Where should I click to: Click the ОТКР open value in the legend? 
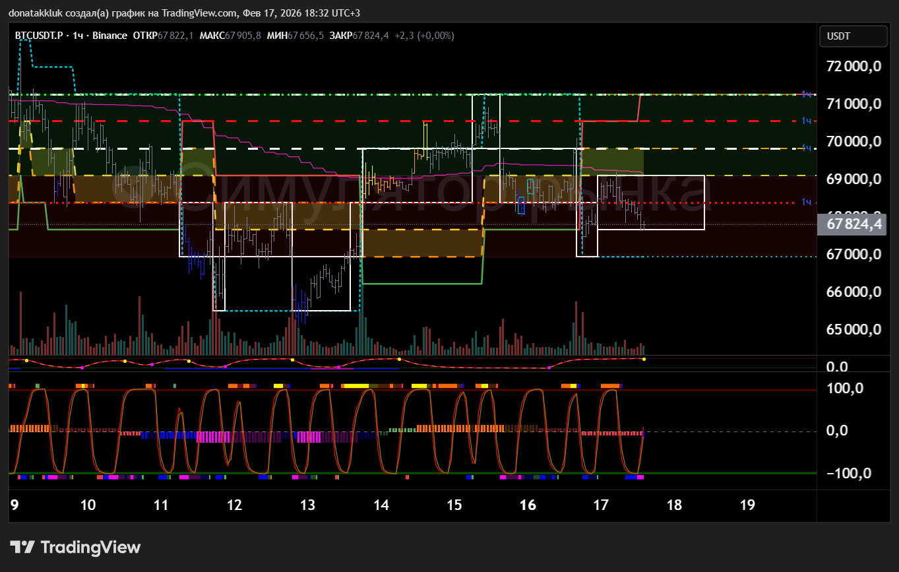click(x=175, y=36)
